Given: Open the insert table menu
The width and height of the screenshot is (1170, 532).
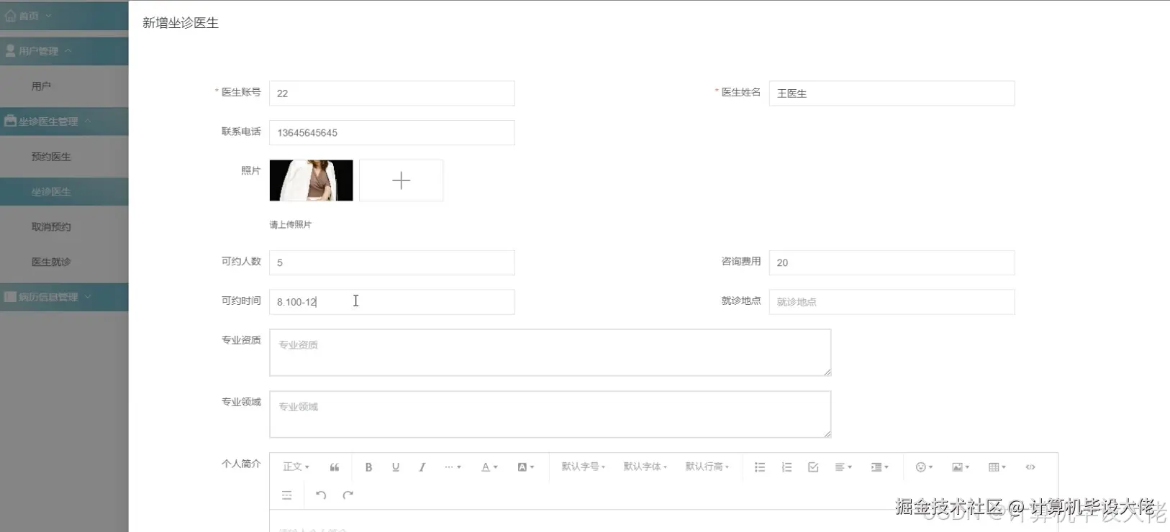Looking at the screenshot, I should click(997, 467).
